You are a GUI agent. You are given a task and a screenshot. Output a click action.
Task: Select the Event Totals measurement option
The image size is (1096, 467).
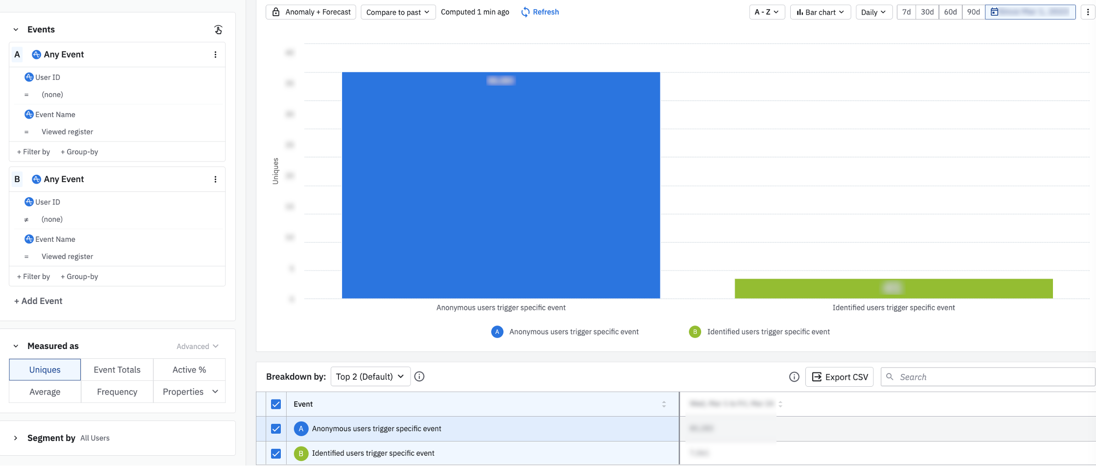tap(117, 370)
